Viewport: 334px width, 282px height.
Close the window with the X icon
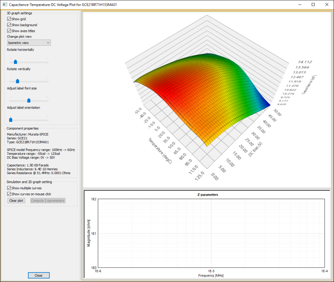click(x=327, y=5)
